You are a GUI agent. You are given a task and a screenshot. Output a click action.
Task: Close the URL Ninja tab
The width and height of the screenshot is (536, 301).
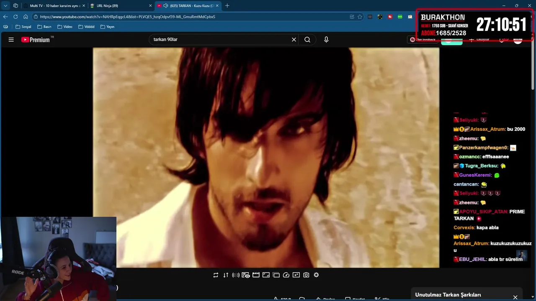[150, 6]
